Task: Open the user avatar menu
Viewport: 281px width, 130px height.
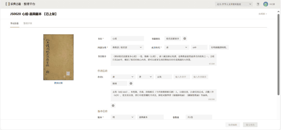Action: (266, 4)
